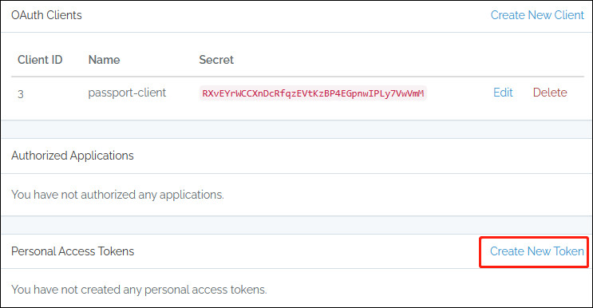The width and height of the screenshot is (593, 308).
Task: Click the word 'Client' in the Create New Client link
Action: coord(569,15)
